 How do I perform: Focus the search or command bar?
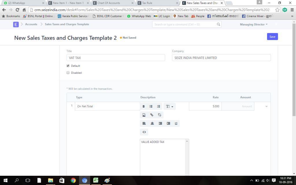click(187, 24)
